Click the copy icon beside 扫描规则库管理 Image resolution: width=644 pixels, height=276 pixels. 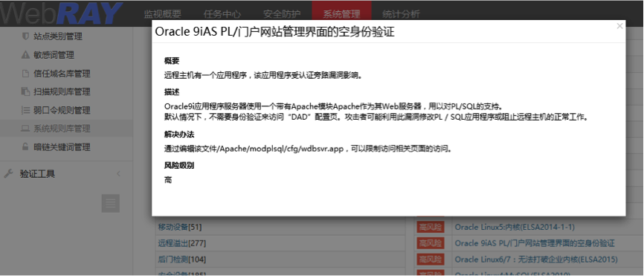pyautogui.click(x=25, y=92)
